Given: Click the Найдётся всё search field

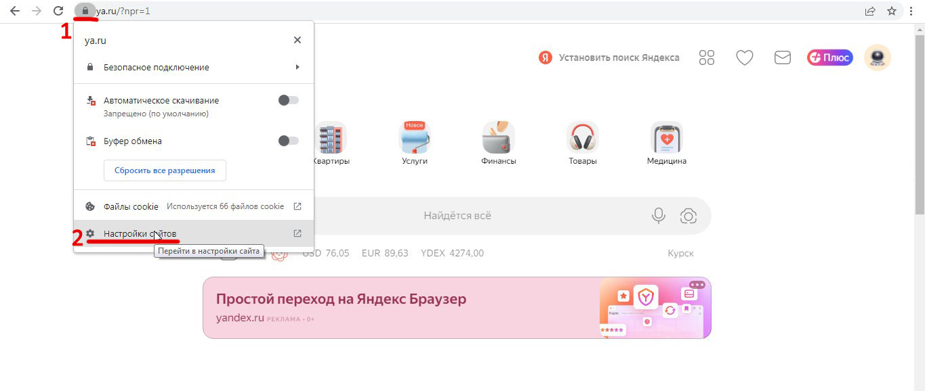Looking at the screenshot, I should tap(457, 215).
